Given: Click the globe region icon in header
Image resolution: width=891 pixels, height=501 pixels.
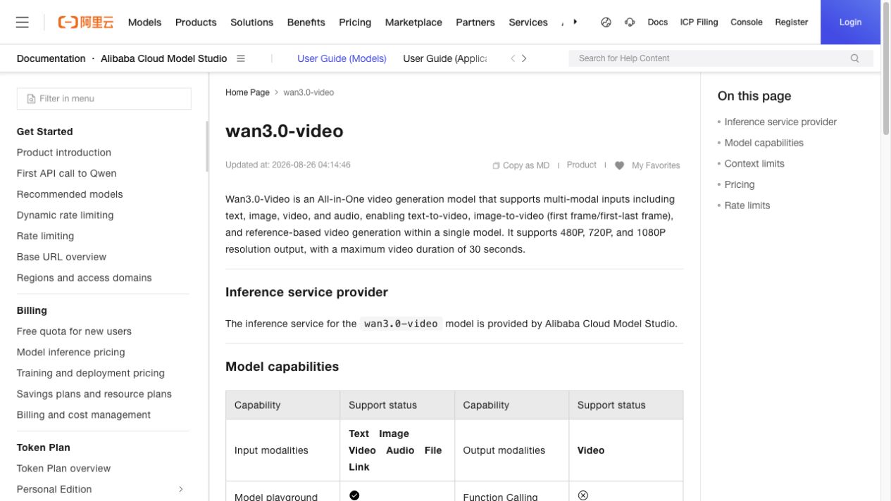Looking at the screenshot, I should click(606, 22).
